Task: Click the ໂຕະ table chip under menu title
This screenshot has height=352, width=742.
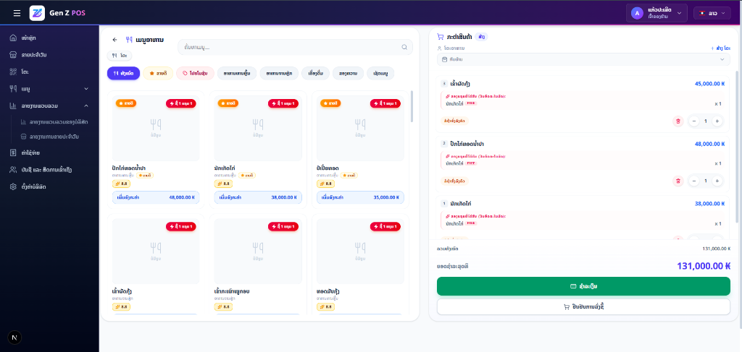Action: coord(120,56)
